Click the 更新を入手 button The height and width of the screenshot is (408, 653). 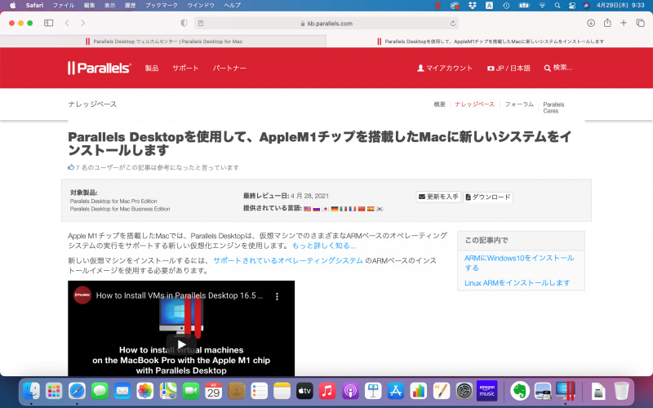point(438,197)
